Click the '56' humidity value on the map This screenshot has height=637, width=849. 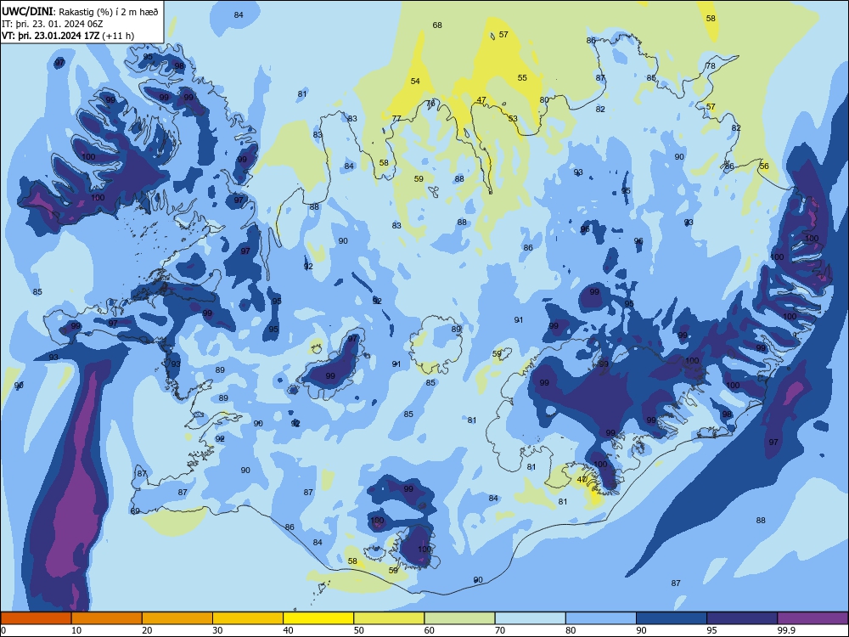coord(764,166)
